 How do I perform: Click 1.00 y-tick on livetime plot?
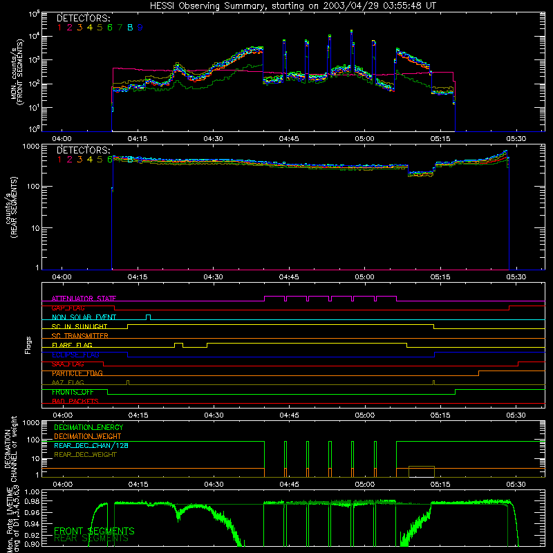pyautogui.click(x=32, y=491)
